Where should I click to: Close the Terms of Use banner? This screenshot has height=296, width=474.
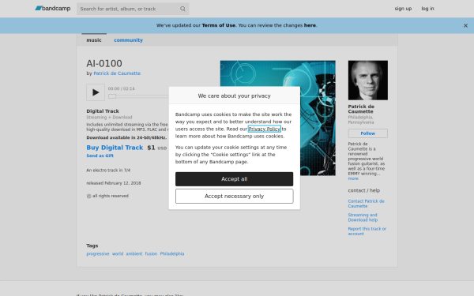tap(465, 26)
